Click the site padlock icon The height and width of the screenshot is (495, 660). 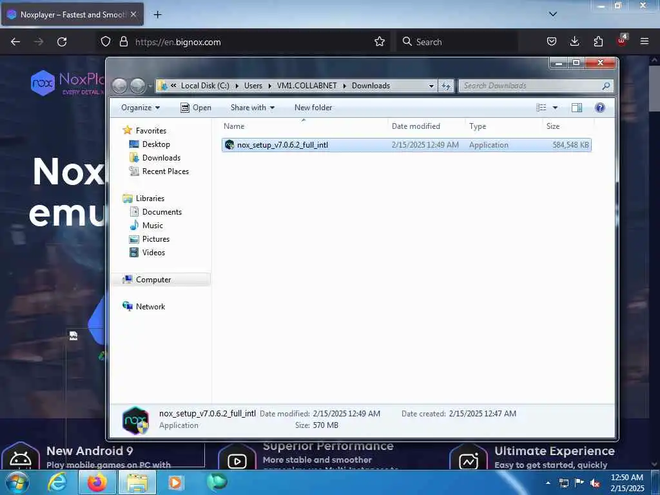(x=123, y=42)
